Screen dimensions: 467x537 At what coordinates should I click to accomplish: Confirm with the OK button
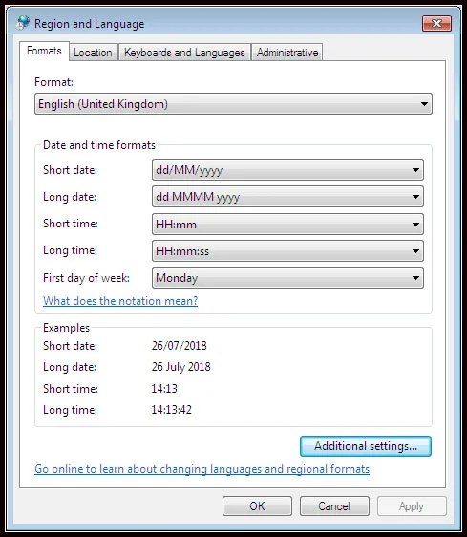coord(257,505)
